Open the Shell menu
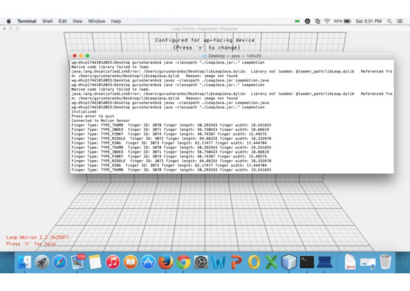Screen dimensions: 410x291 click(47, 21)
